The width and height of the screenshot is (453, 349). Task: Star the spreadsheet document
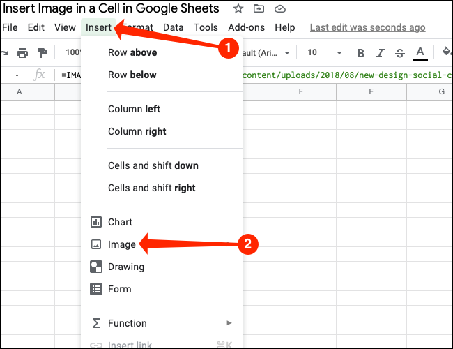(238, 9)
